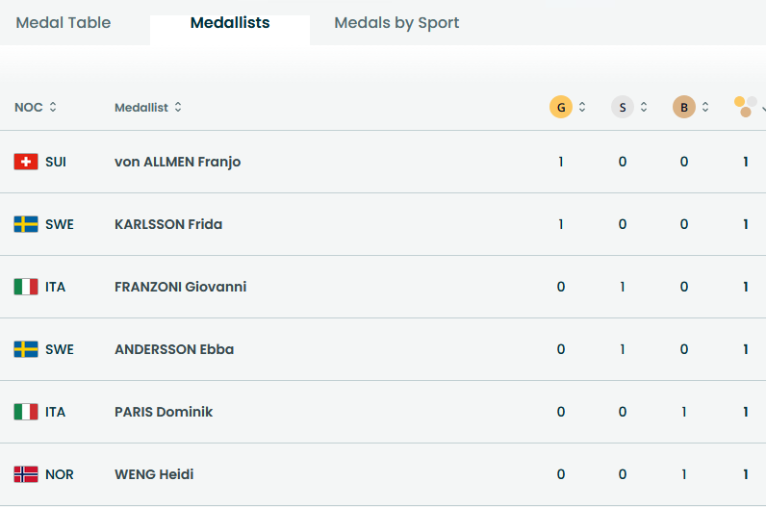Click ANDERSSON Ebba's name
Viewport: 766px width, 507px height.
(174, 349)
